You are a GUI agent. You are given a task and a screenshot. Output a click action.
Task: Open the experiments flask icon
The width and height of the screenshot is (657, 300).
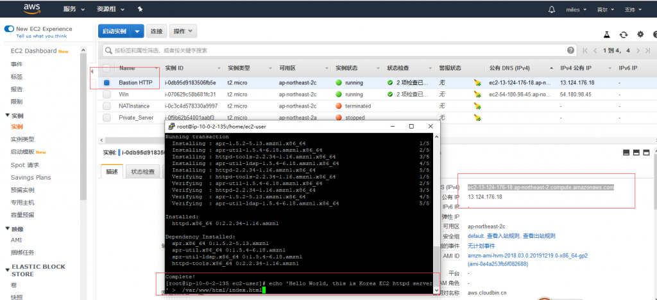[x=606, y=35]
